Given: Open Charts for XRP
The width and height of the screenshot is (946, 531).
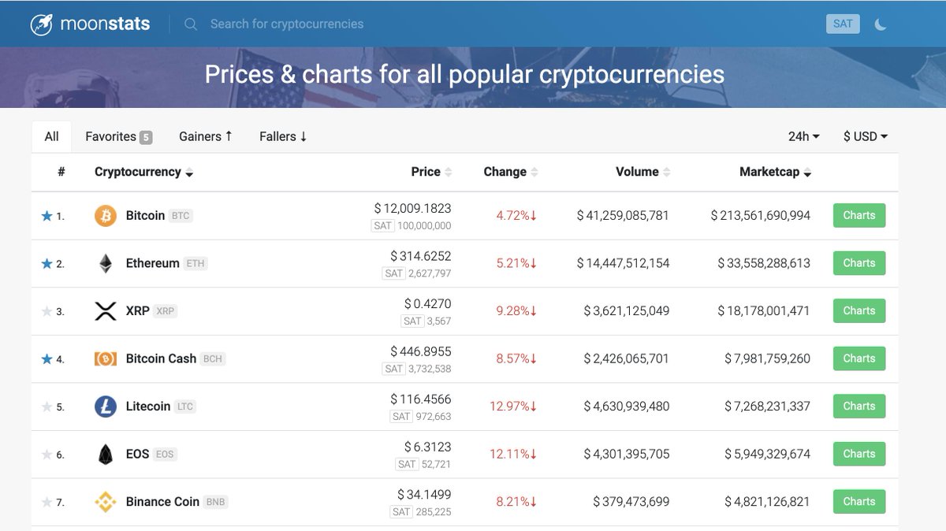Looking at the screenshot, I should click(859, 310).
